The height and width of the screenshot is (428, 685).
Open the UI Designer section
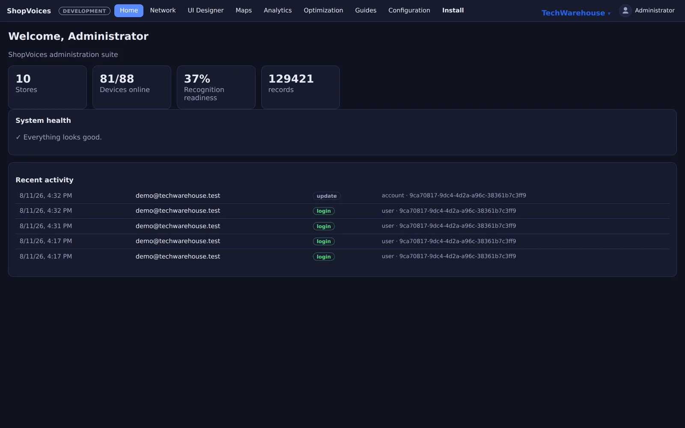click(x=205, y=10)
